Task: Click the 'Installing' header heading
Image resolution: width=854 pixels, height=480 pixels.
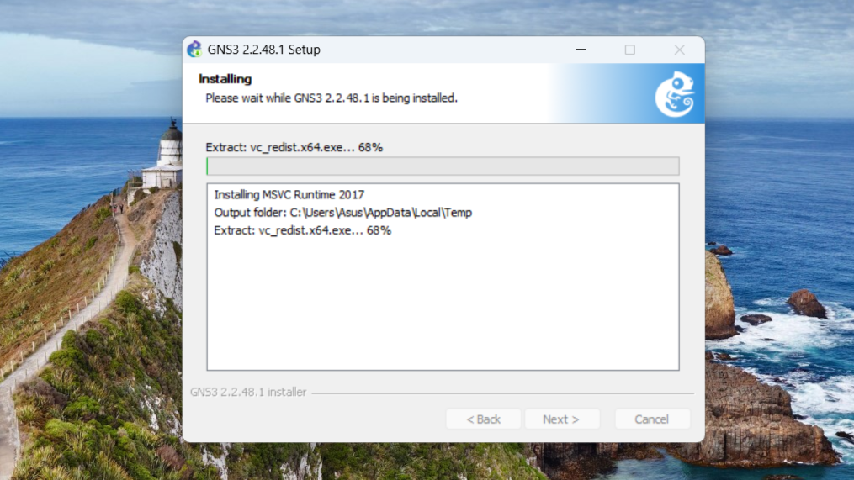Action: (225, 79)
